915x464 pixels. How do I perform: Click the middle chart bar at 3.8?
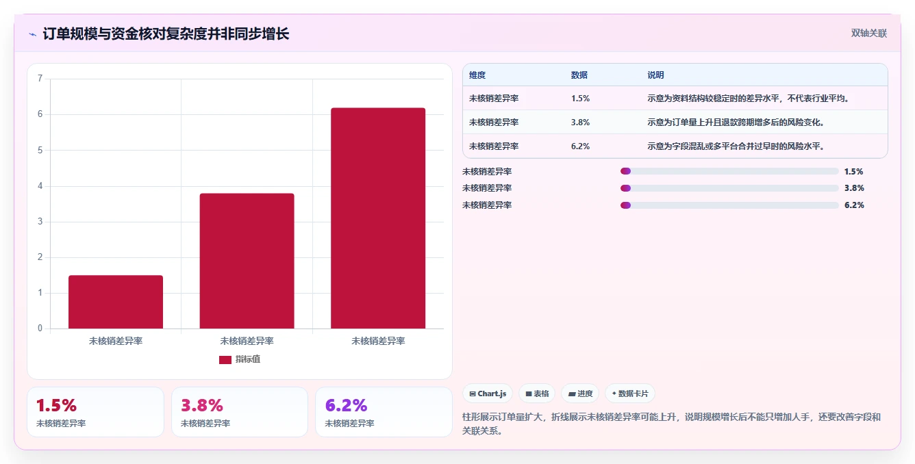[247, 261]
